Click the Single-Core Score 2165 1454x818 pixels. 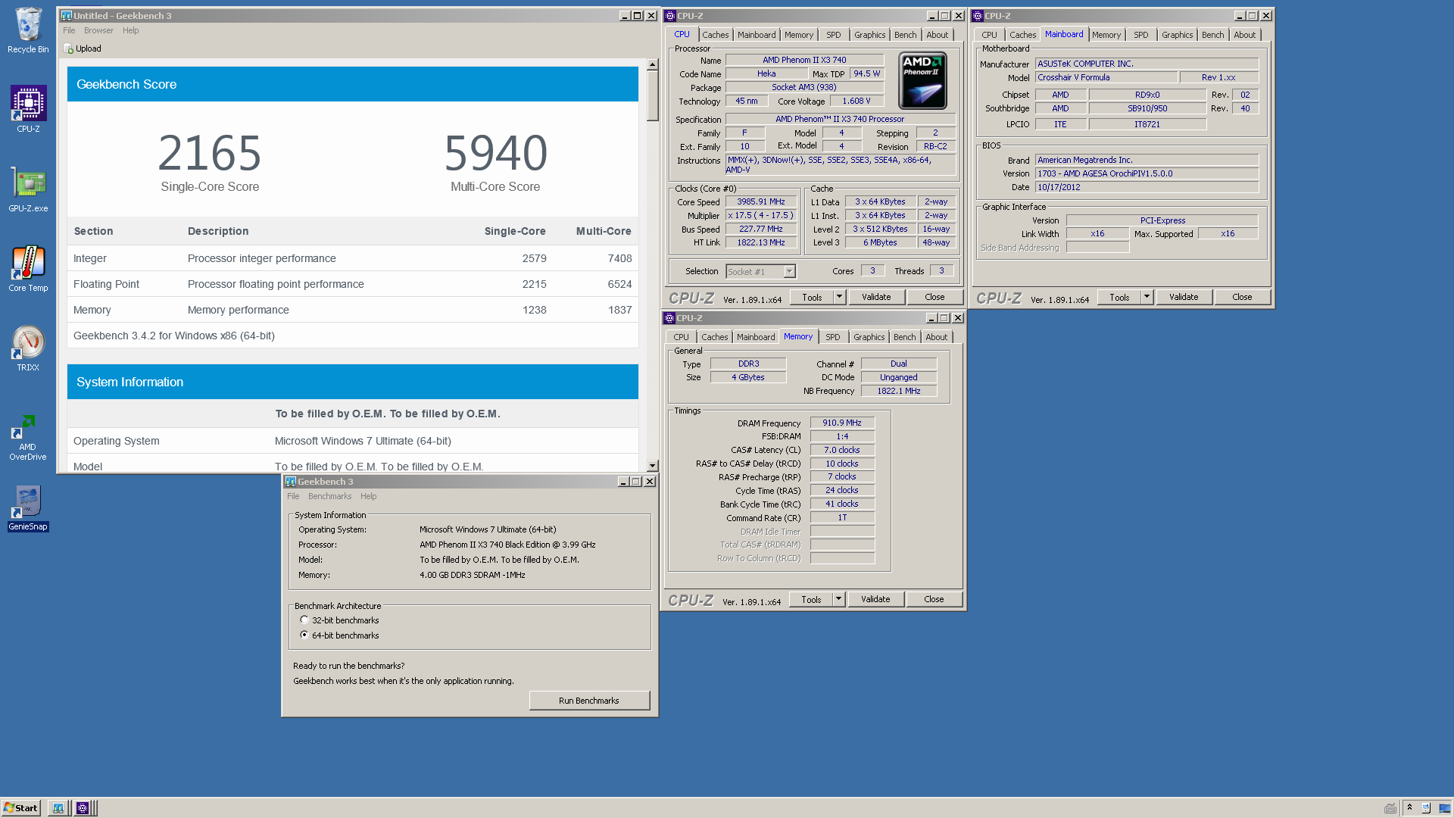[210, 152]
